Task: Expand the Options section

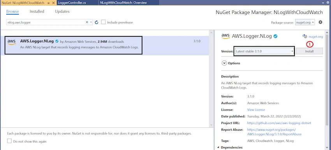Action: pyautogui.click(x=224, y=63)
